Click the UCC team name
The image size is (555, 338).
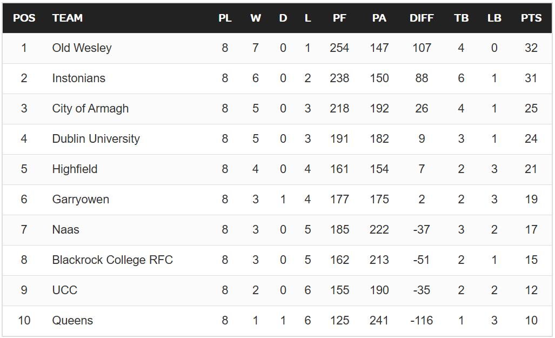[x=64, y=290]
